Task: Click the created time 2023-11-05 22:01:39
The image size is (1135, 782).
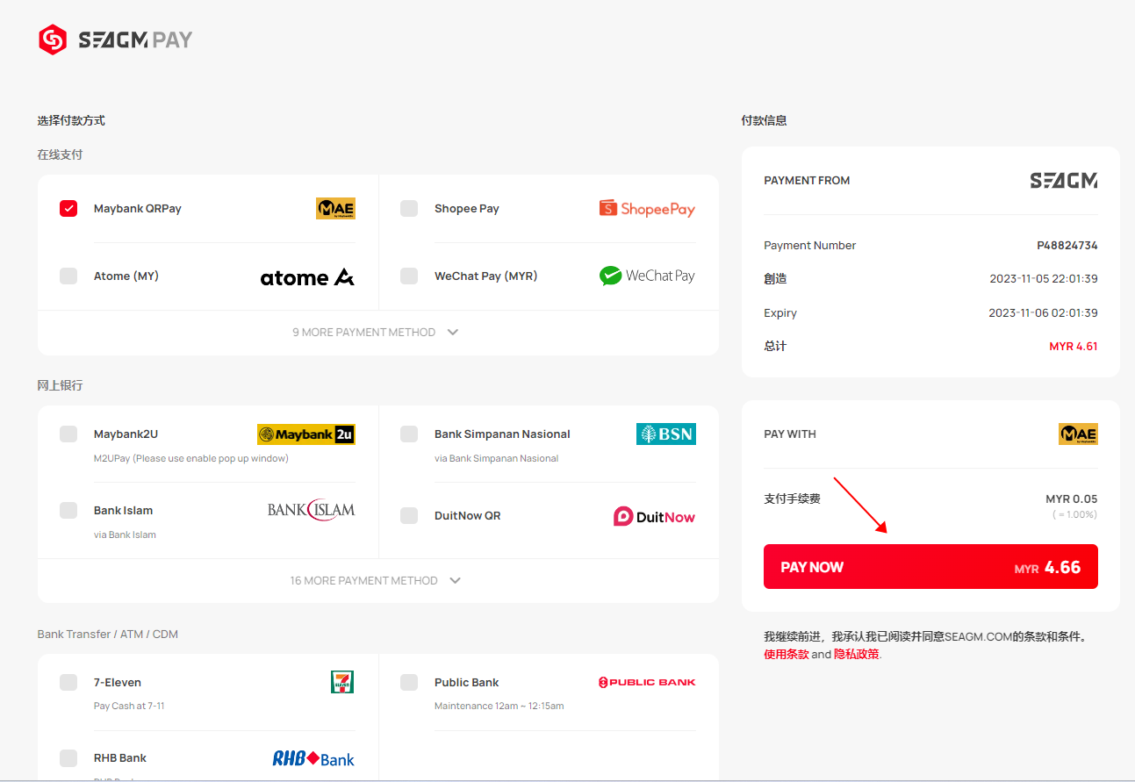Action: click(1044, 279)
